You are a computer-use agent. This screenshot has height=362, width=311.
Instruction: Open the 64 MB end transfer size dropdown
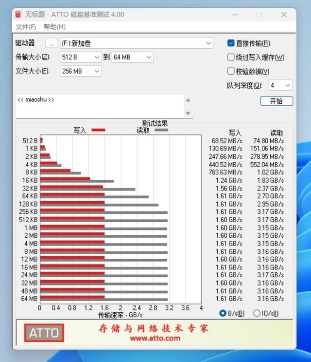tap(133, 57)
